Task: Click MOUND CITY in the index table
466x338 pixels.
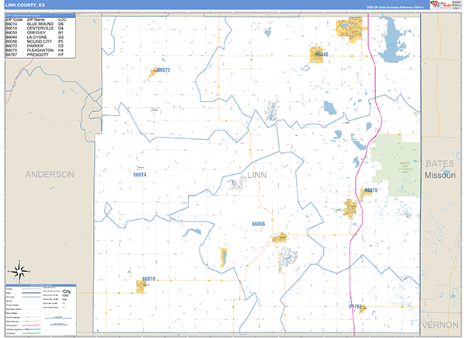Action: (40, 41)
